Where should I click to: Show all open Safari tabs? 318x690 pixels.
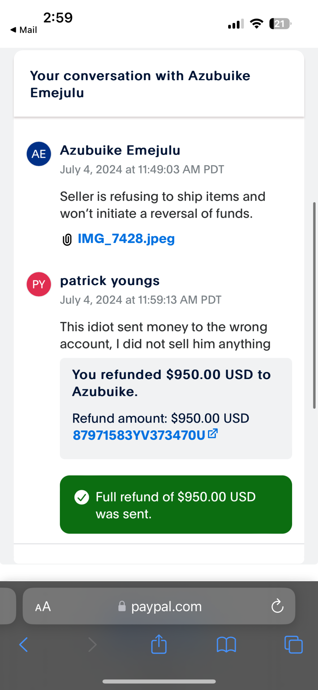coord(293,645)
